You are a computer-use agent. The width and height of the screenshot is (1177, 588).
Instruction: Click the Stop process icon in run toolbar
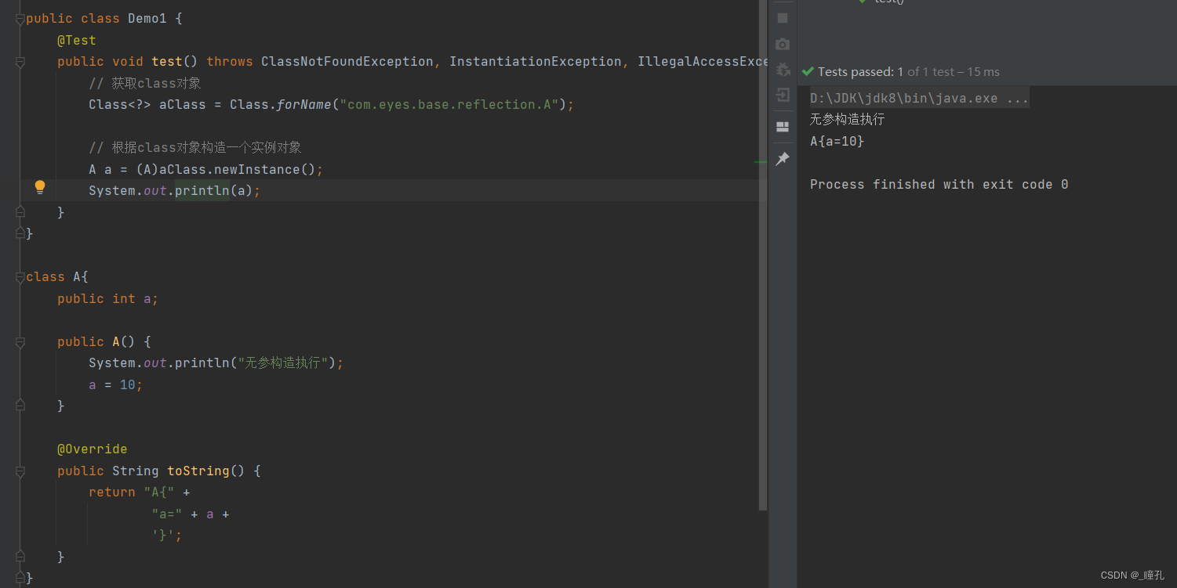(783, 17)
